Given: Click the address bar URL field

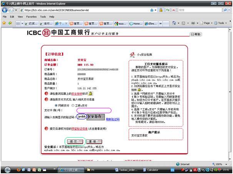Looking at the screenshot, I should [x=85, y=10].
